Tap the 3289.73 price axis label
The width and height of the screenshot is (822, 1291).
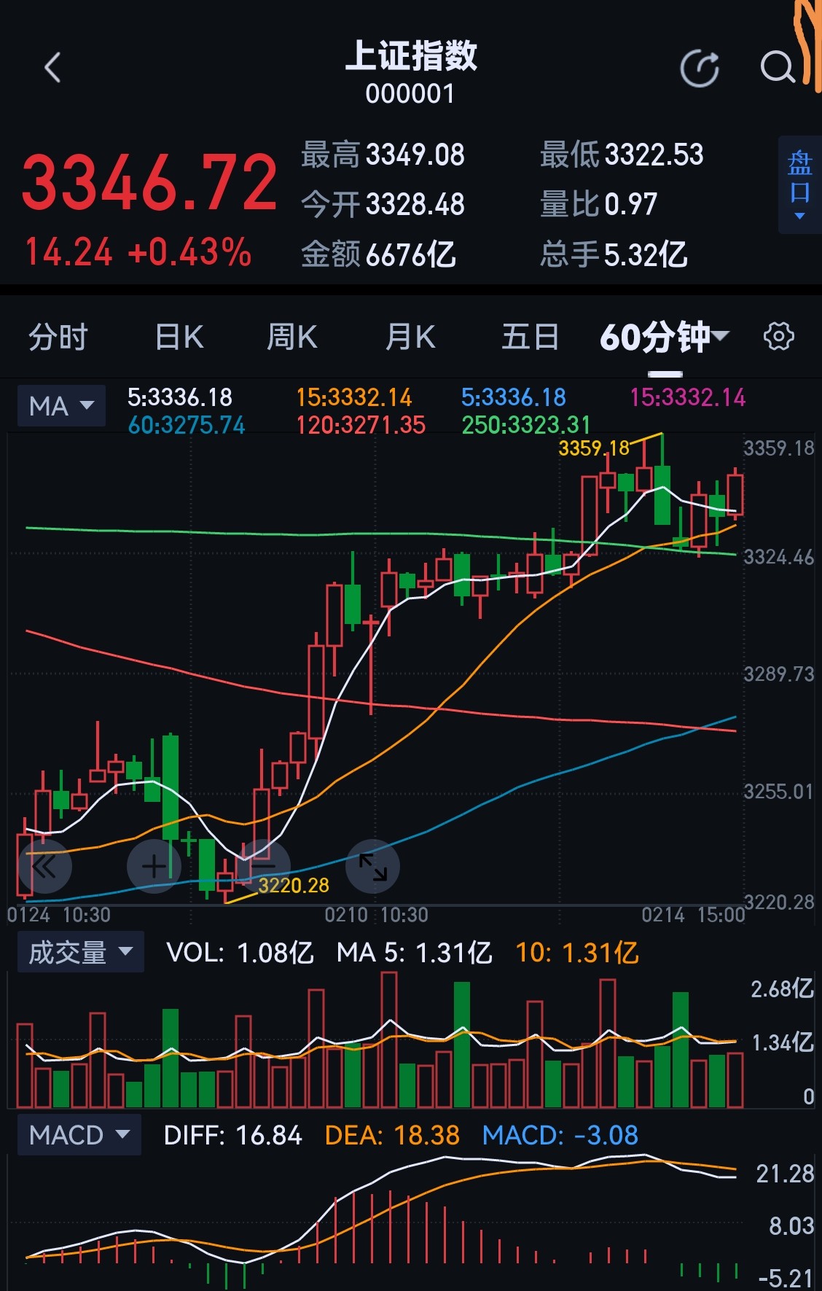click(x=778, y=674)
